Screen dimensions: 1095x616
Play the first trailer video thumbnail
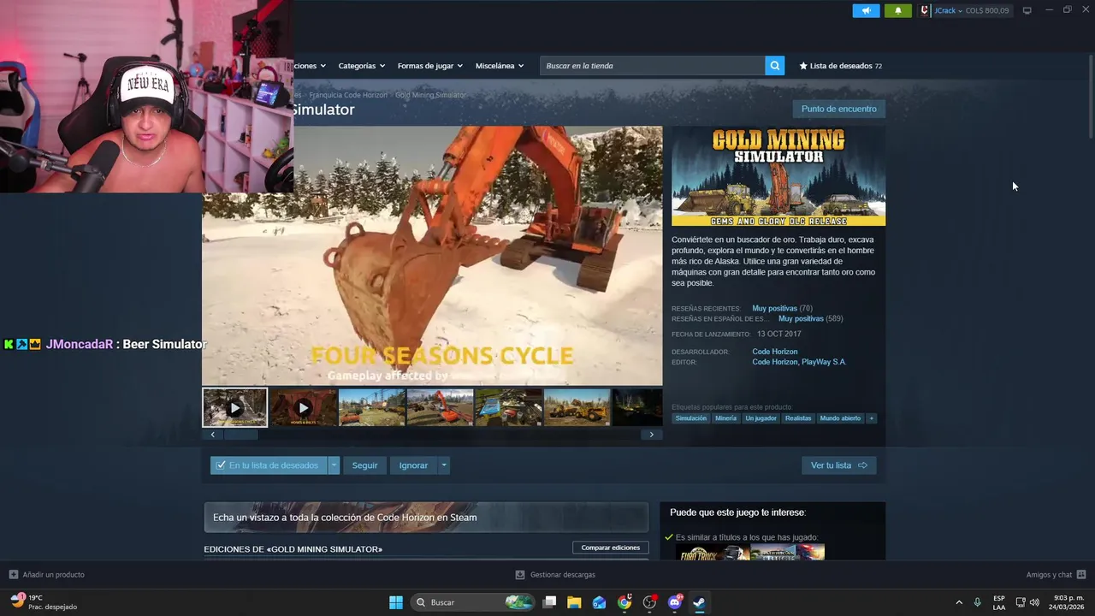coord(234,407)
